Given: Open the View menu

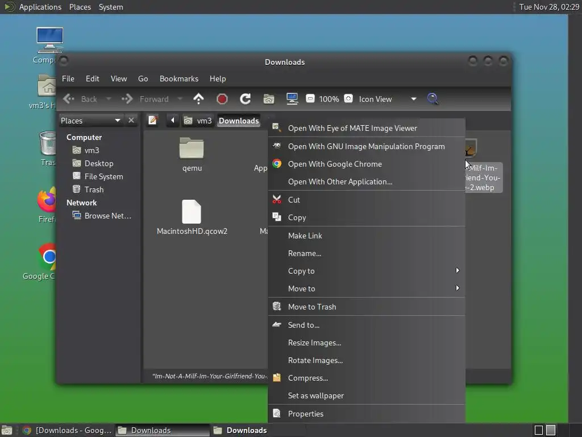Looking at the screenshot, I should (119, 79).
